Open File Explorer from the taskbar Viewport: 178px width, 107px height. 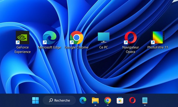[x=95, y=100]
